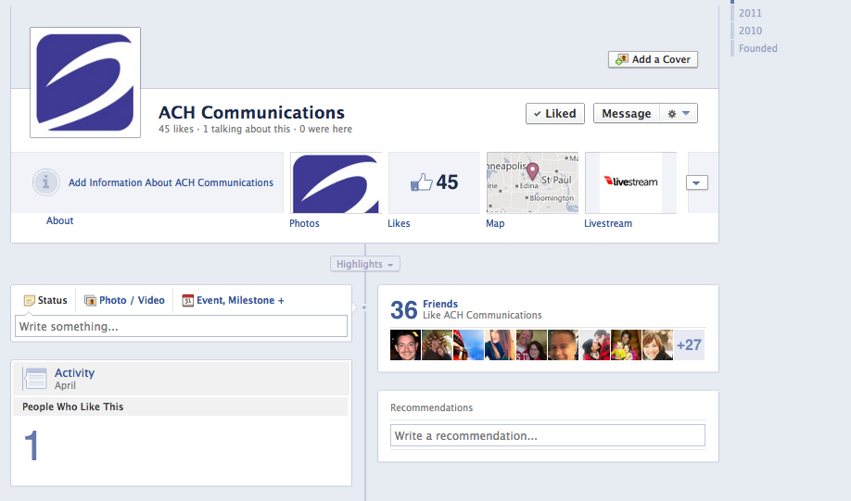Open the About link
Image resolution: width=851 pixels, height=501 pixels.
tap(59, 220)
